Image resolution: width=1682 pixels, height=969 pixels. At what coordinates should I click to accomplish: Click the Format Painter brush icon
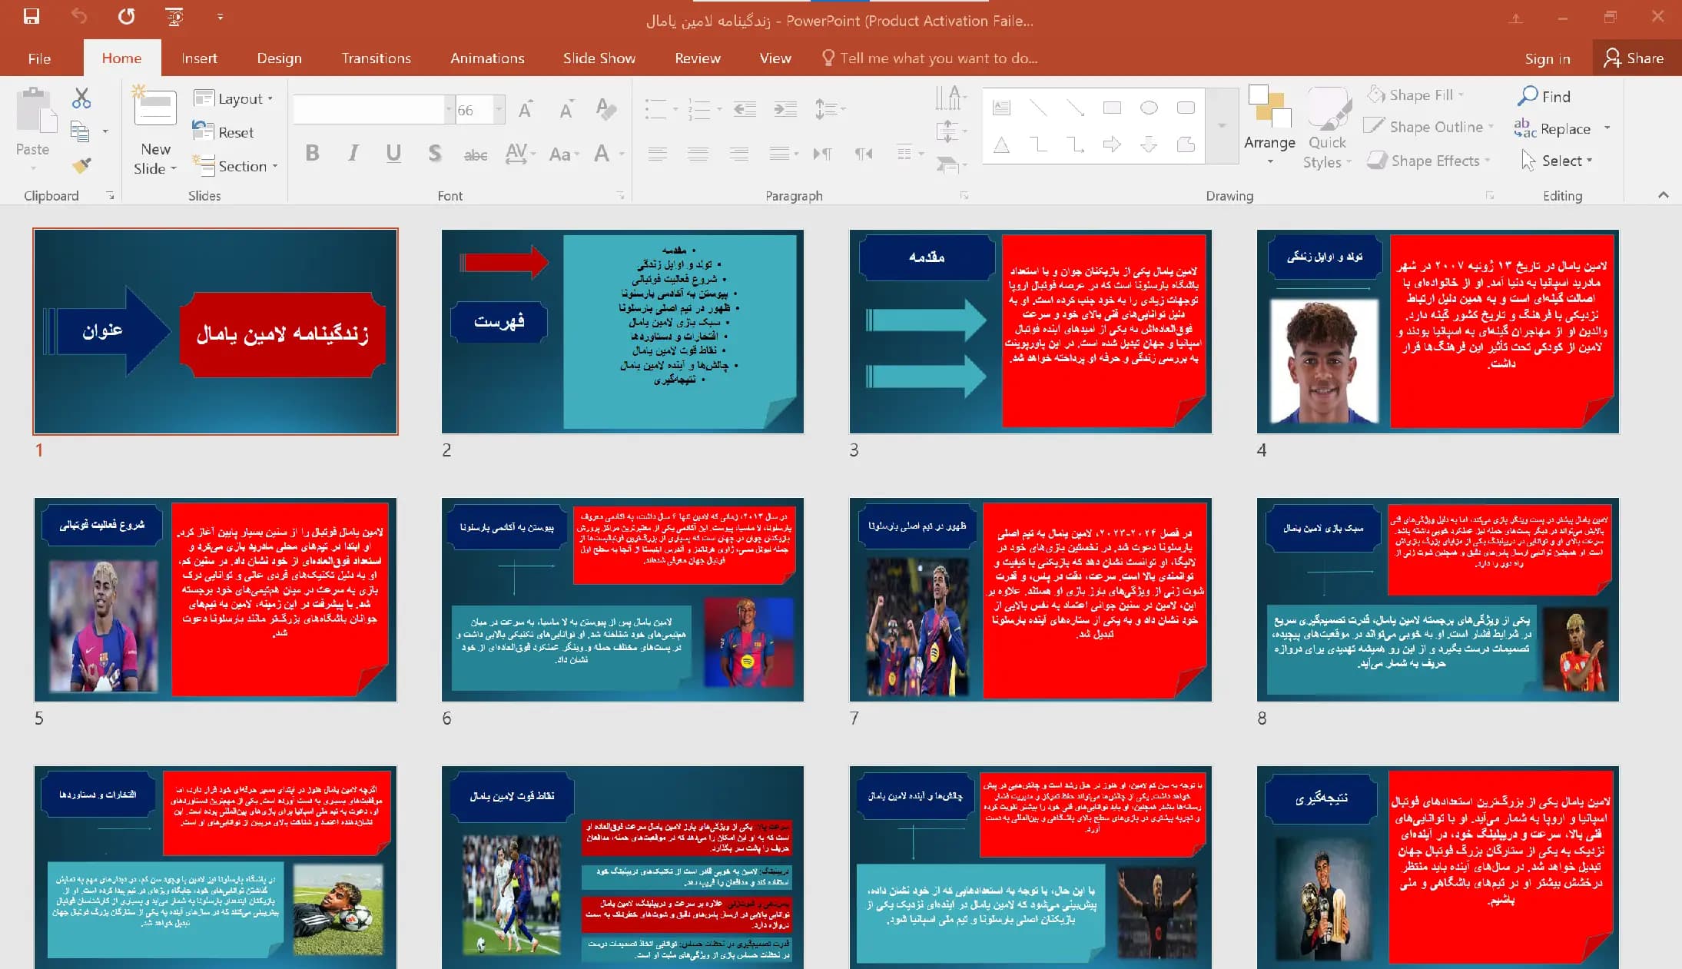click(81, 164)
